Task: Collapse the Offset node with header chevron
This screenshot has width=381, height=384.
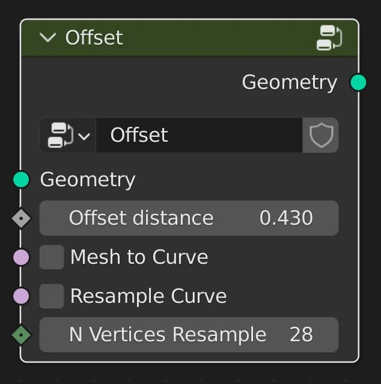Action: point(47,38)
